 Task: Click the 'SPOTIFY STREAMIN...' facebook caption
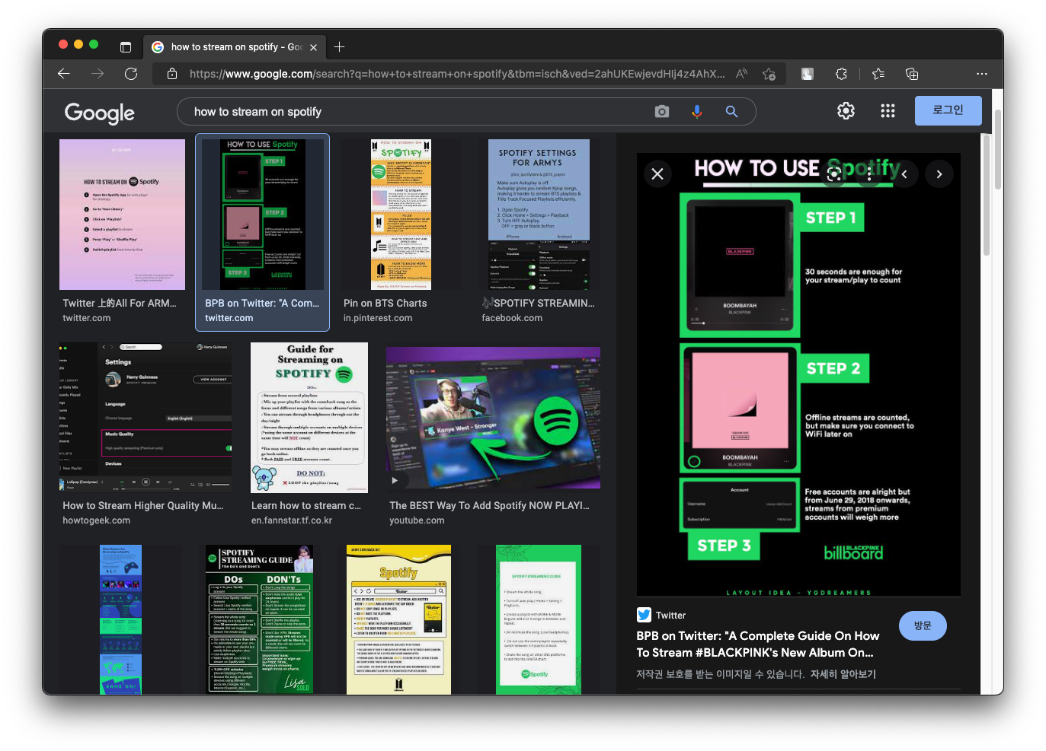538,303
